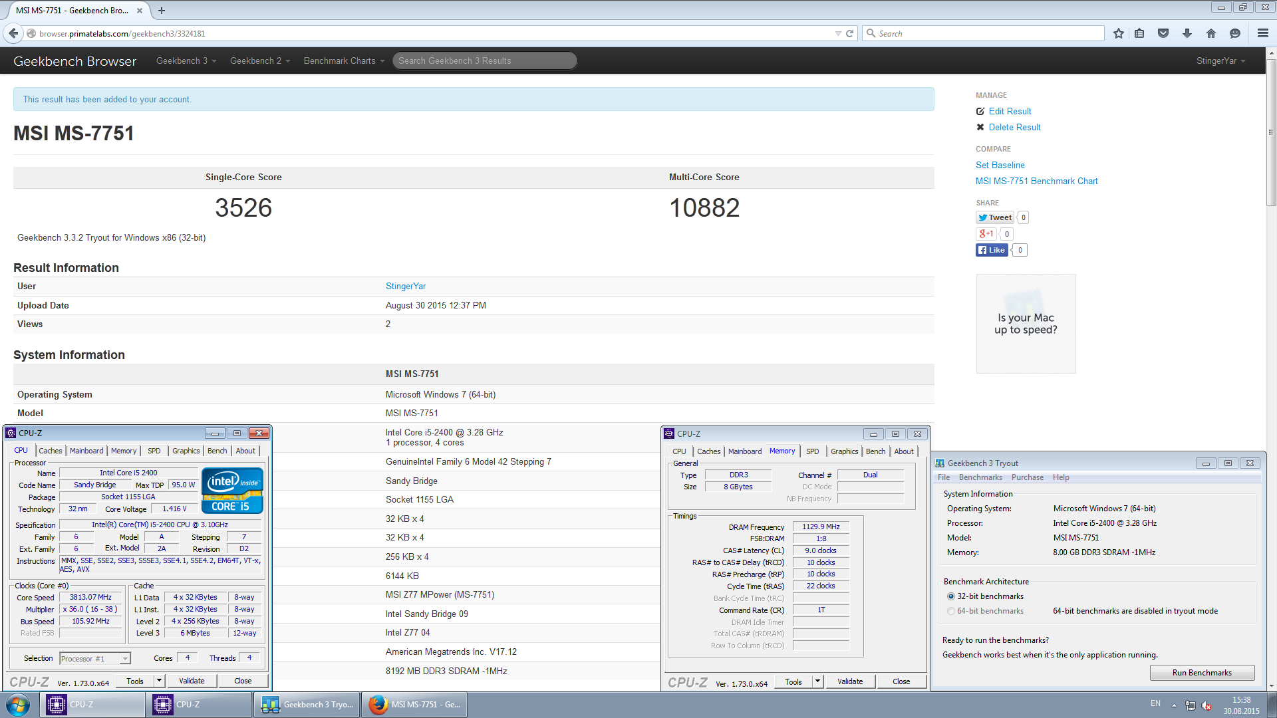
Task: Select the 32-bit benchmarks radio button
Action: point(951,596)
